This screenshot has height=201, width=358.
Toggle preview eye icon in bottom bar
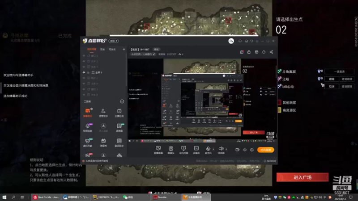click(x=244, y=150)
